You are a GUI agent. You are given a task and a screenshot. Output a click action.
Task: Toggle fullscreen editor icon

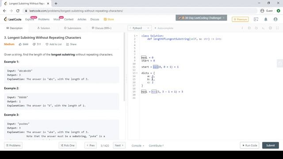(277, 28)
